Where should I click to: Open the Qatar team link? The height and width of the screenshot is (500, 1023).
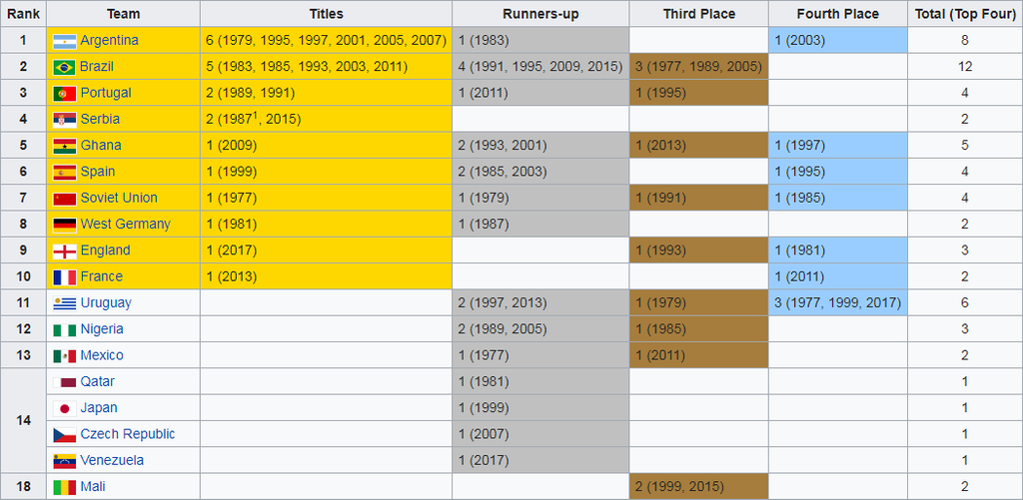tap(97, 381)
